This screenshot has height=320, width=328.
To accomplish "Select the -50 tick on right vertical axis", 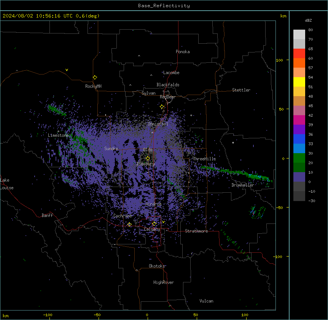I will tap(279, 208).
